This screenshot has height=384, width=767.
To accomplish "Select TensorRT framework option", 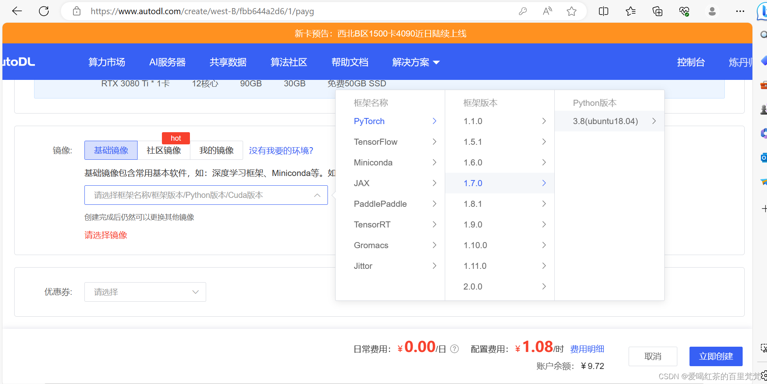I will pos(390,225).
